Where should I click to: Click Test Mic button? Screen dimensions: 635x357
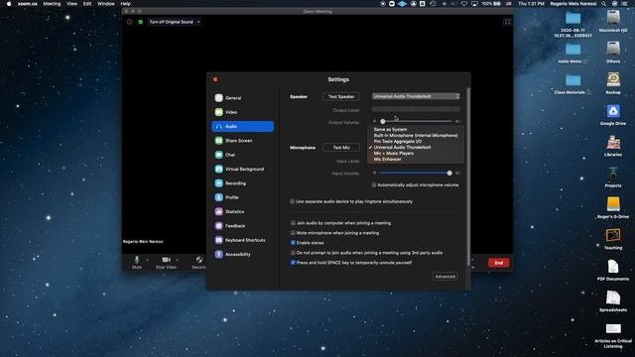click(341, 148)
